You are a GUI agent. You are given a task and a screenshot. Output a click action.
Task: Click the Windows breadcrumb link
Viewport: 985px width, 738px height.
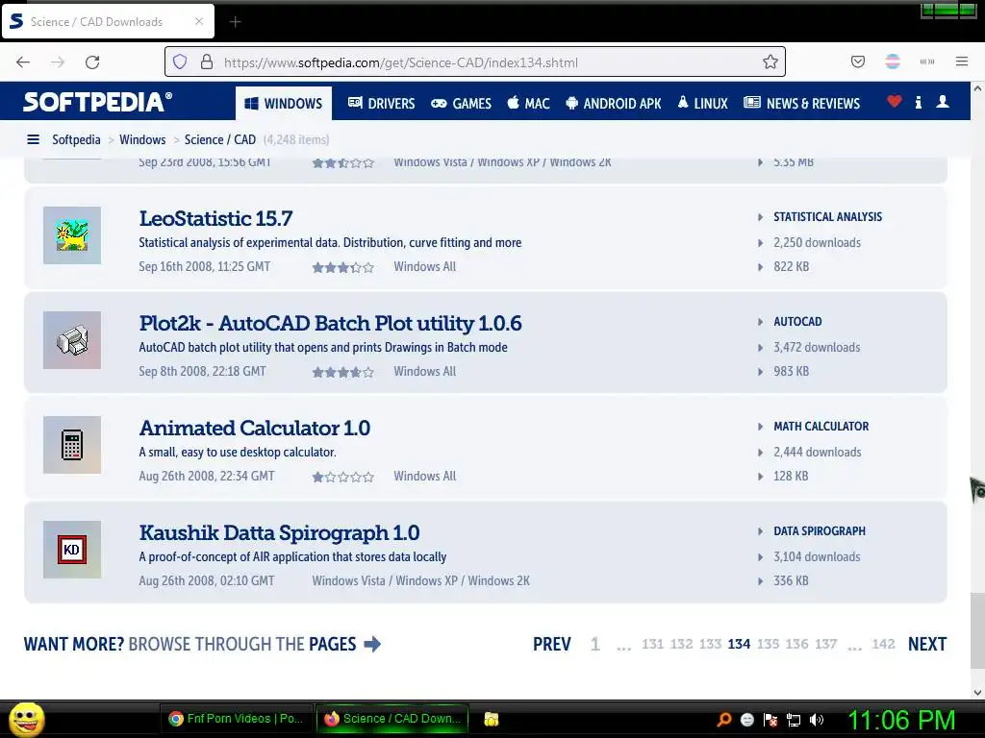coord(142,139)
